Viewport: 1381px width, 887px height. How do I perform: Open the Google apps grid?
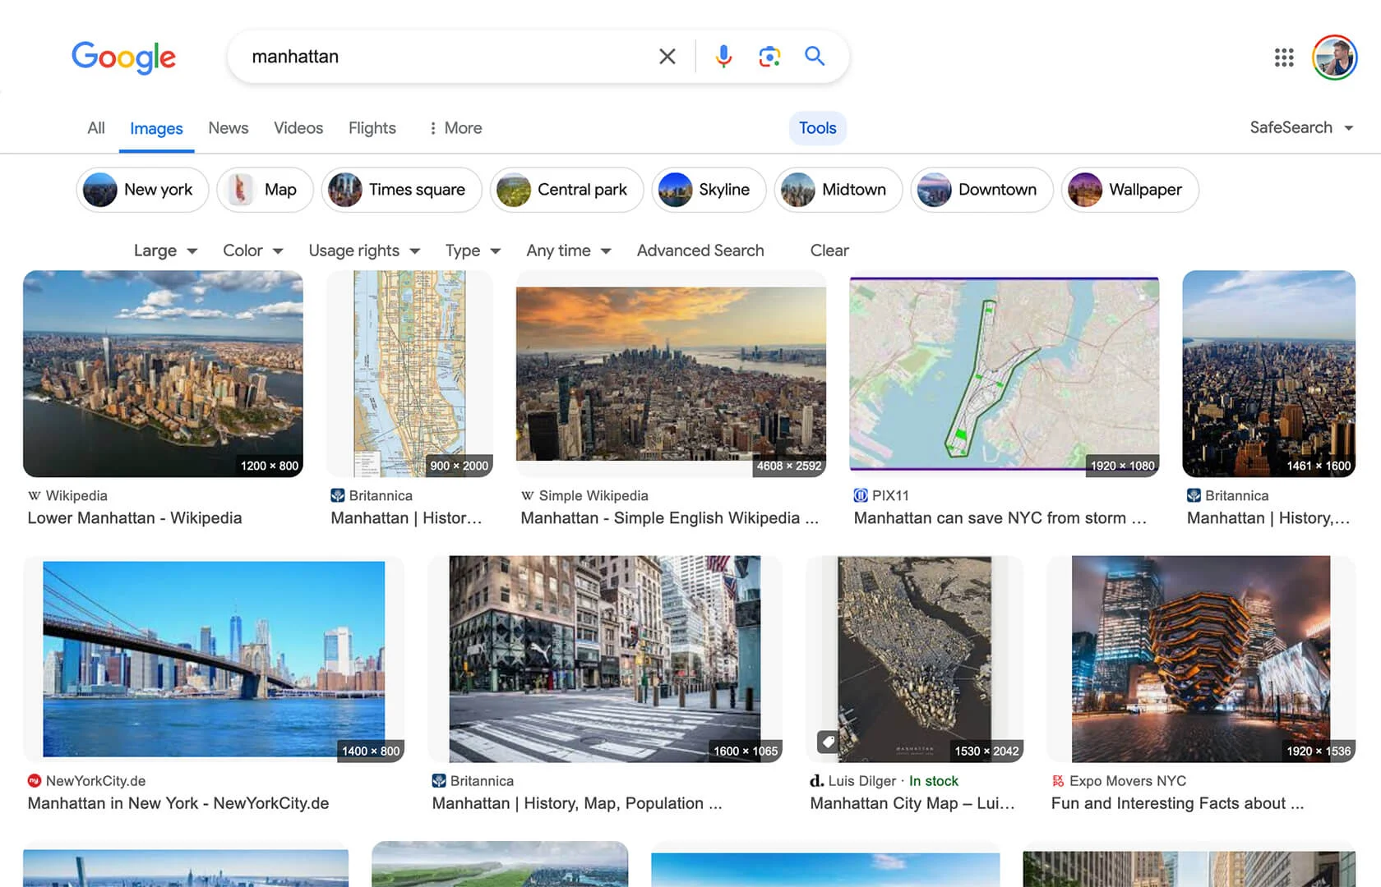[x=1283, y=57]
